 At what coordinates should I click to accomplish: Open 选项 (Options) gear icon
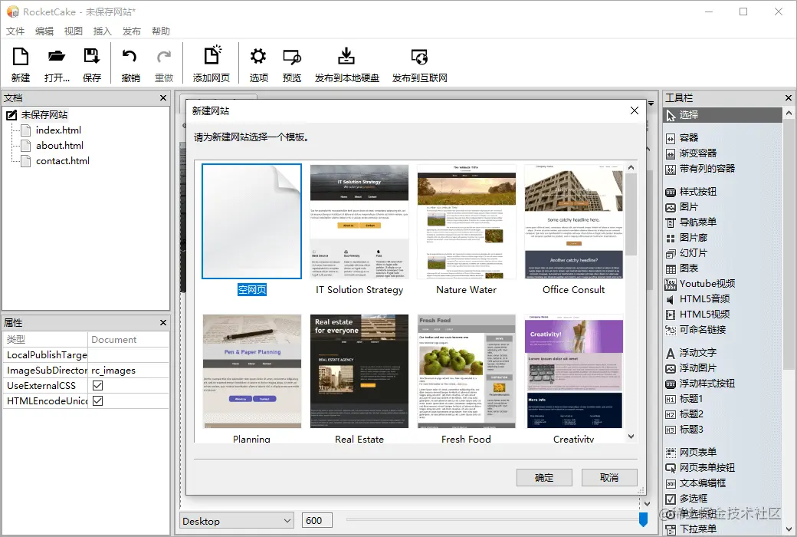click(x=258, y=64)
